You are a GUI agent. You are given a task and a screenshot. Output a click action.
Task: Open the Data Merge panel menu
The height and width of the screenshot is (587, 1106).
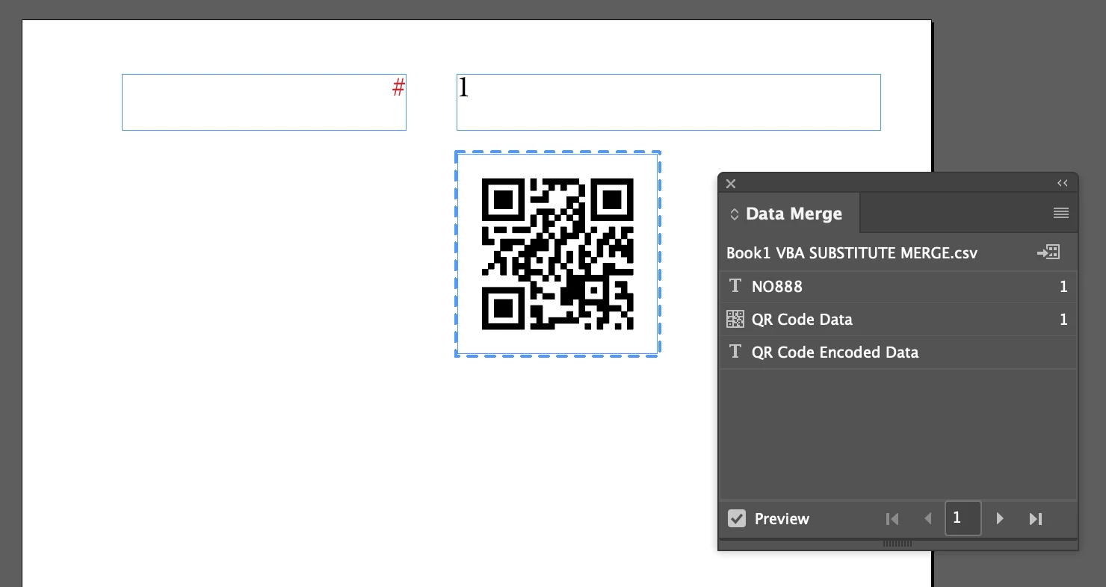(x=1060, y=214)
